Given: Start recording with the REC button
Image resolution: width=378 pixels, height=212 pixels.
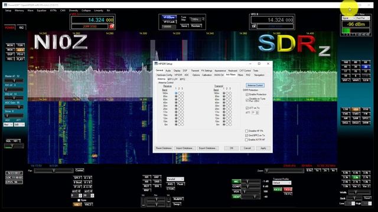Looking at the screenshot, I should coord(10,59).
